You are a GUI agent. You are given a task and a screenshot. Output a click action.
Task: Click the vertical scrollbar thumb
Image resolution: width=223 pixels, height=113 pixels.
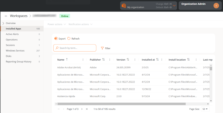211,69
